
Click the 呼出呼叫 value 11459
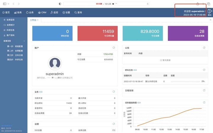pyautogui.click(x=69, y=103)
